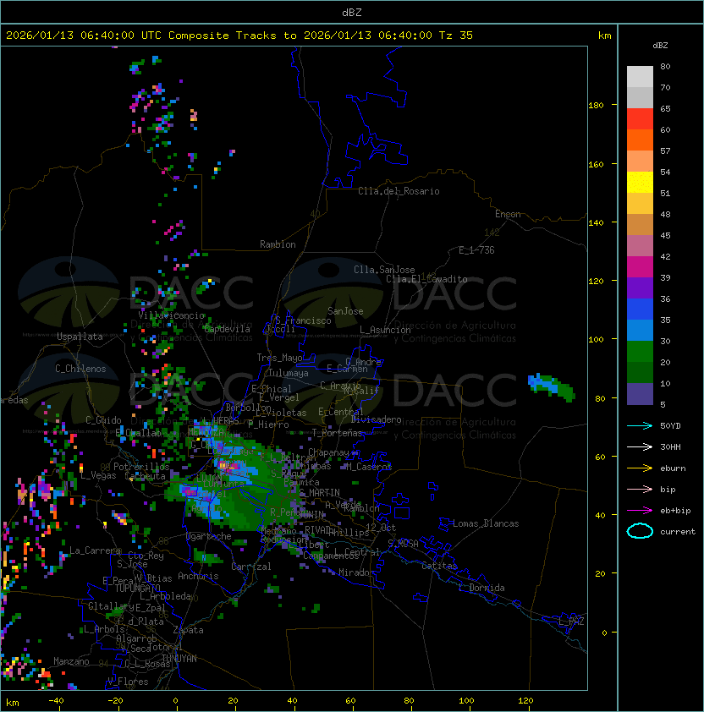Click the yellow eburn arrow in the legend

coord(640,468)
